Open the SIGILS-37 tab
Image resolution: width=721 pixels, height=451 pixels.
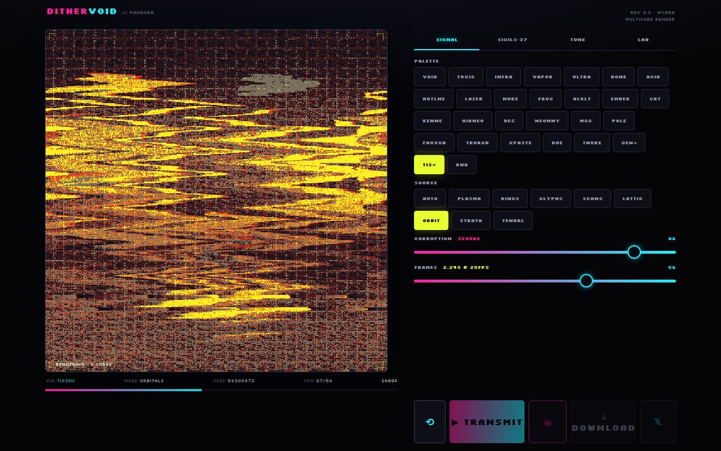[x=512, y=40]
